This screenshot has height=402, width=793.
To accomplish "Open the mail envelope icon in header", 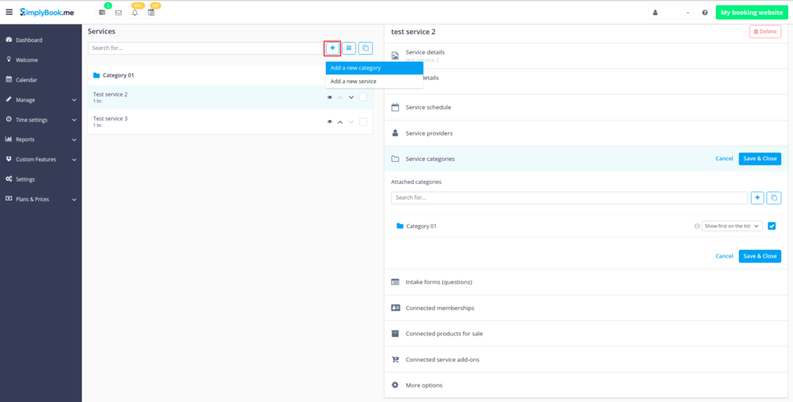I will click(118, 13).
